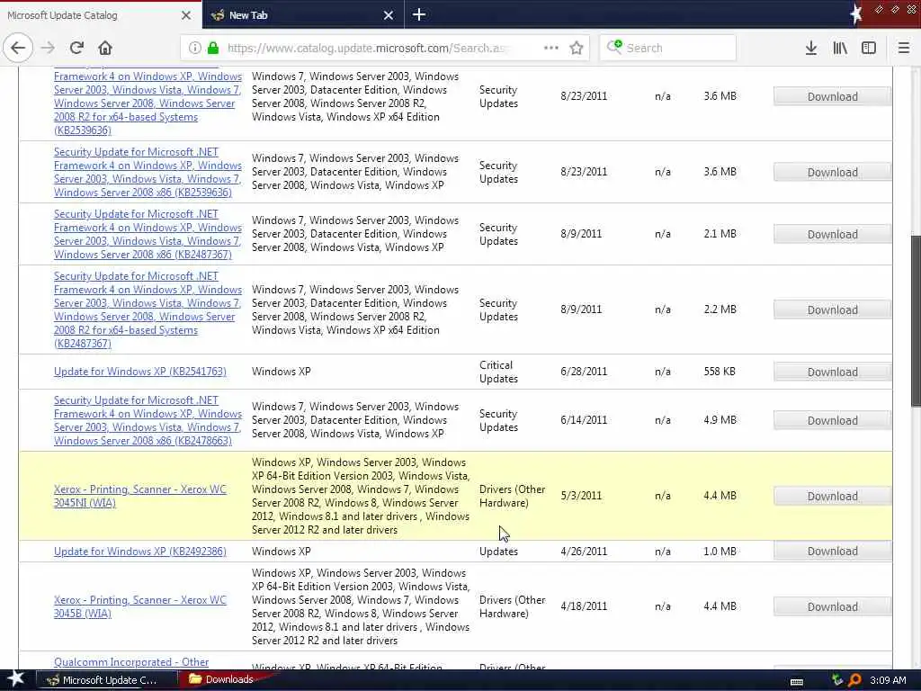Download Update for Windows XP KB2541763

[x=832, y=372]
